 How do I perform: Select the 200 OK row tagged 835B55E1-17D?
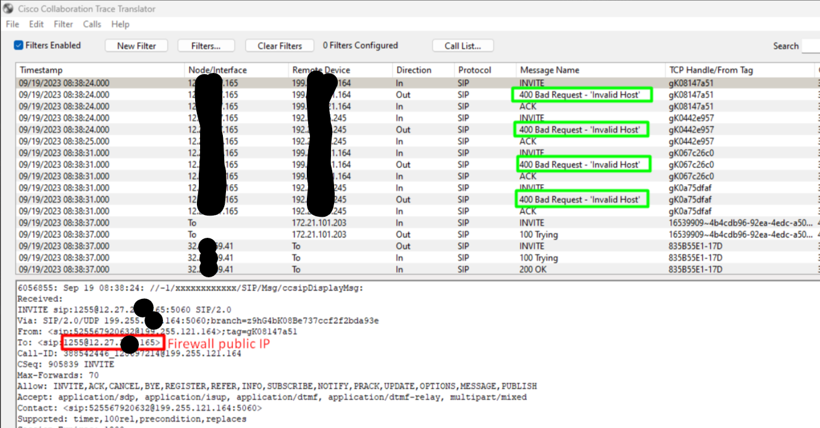[x=417, y=269]
